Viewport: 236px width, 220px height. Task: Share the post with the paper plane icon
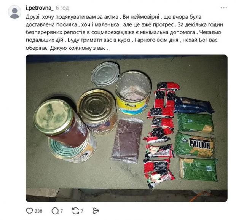pos(96,211)
